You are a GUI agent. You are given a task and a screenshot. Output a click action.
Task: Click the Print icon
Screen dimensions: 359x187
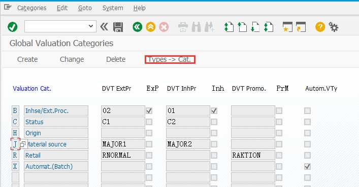pyautogui.click(x=183, y=27)
